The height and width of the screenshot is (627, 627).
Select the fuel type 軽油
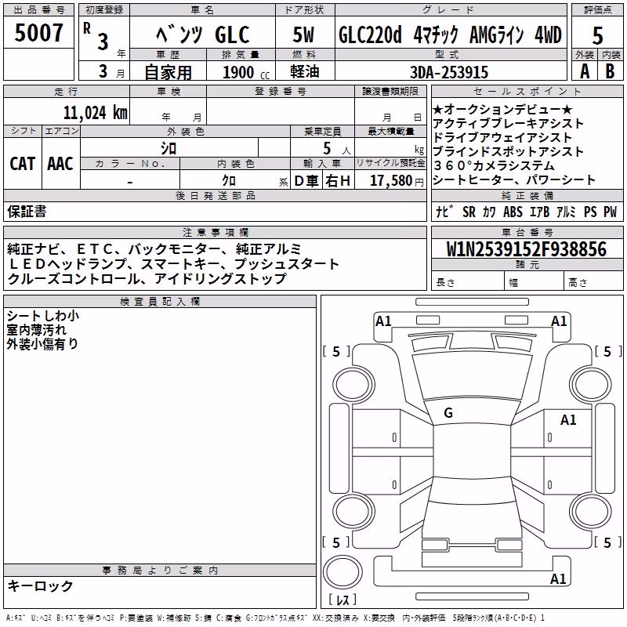coord(305,71)
